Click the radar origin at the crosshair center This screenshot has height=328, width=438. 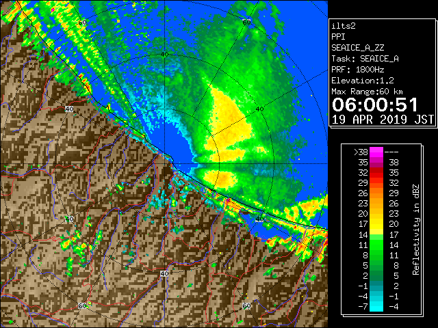coord(164,164)
